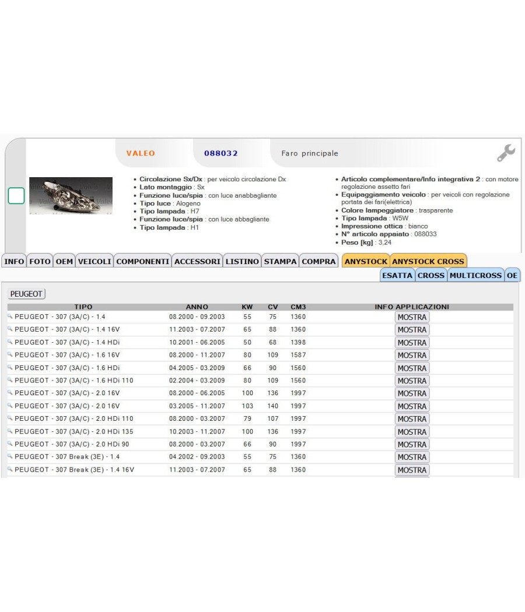Open the OEM tab
525x612 pixels.
[64, 261]
